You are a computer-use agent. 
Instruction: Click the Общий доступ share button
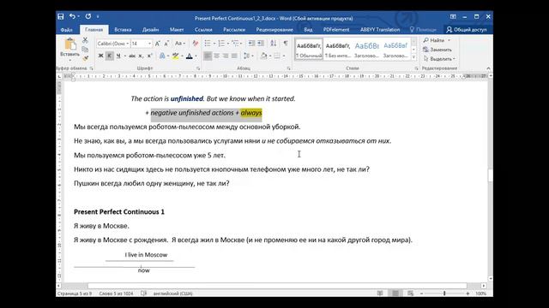[467, 30]
